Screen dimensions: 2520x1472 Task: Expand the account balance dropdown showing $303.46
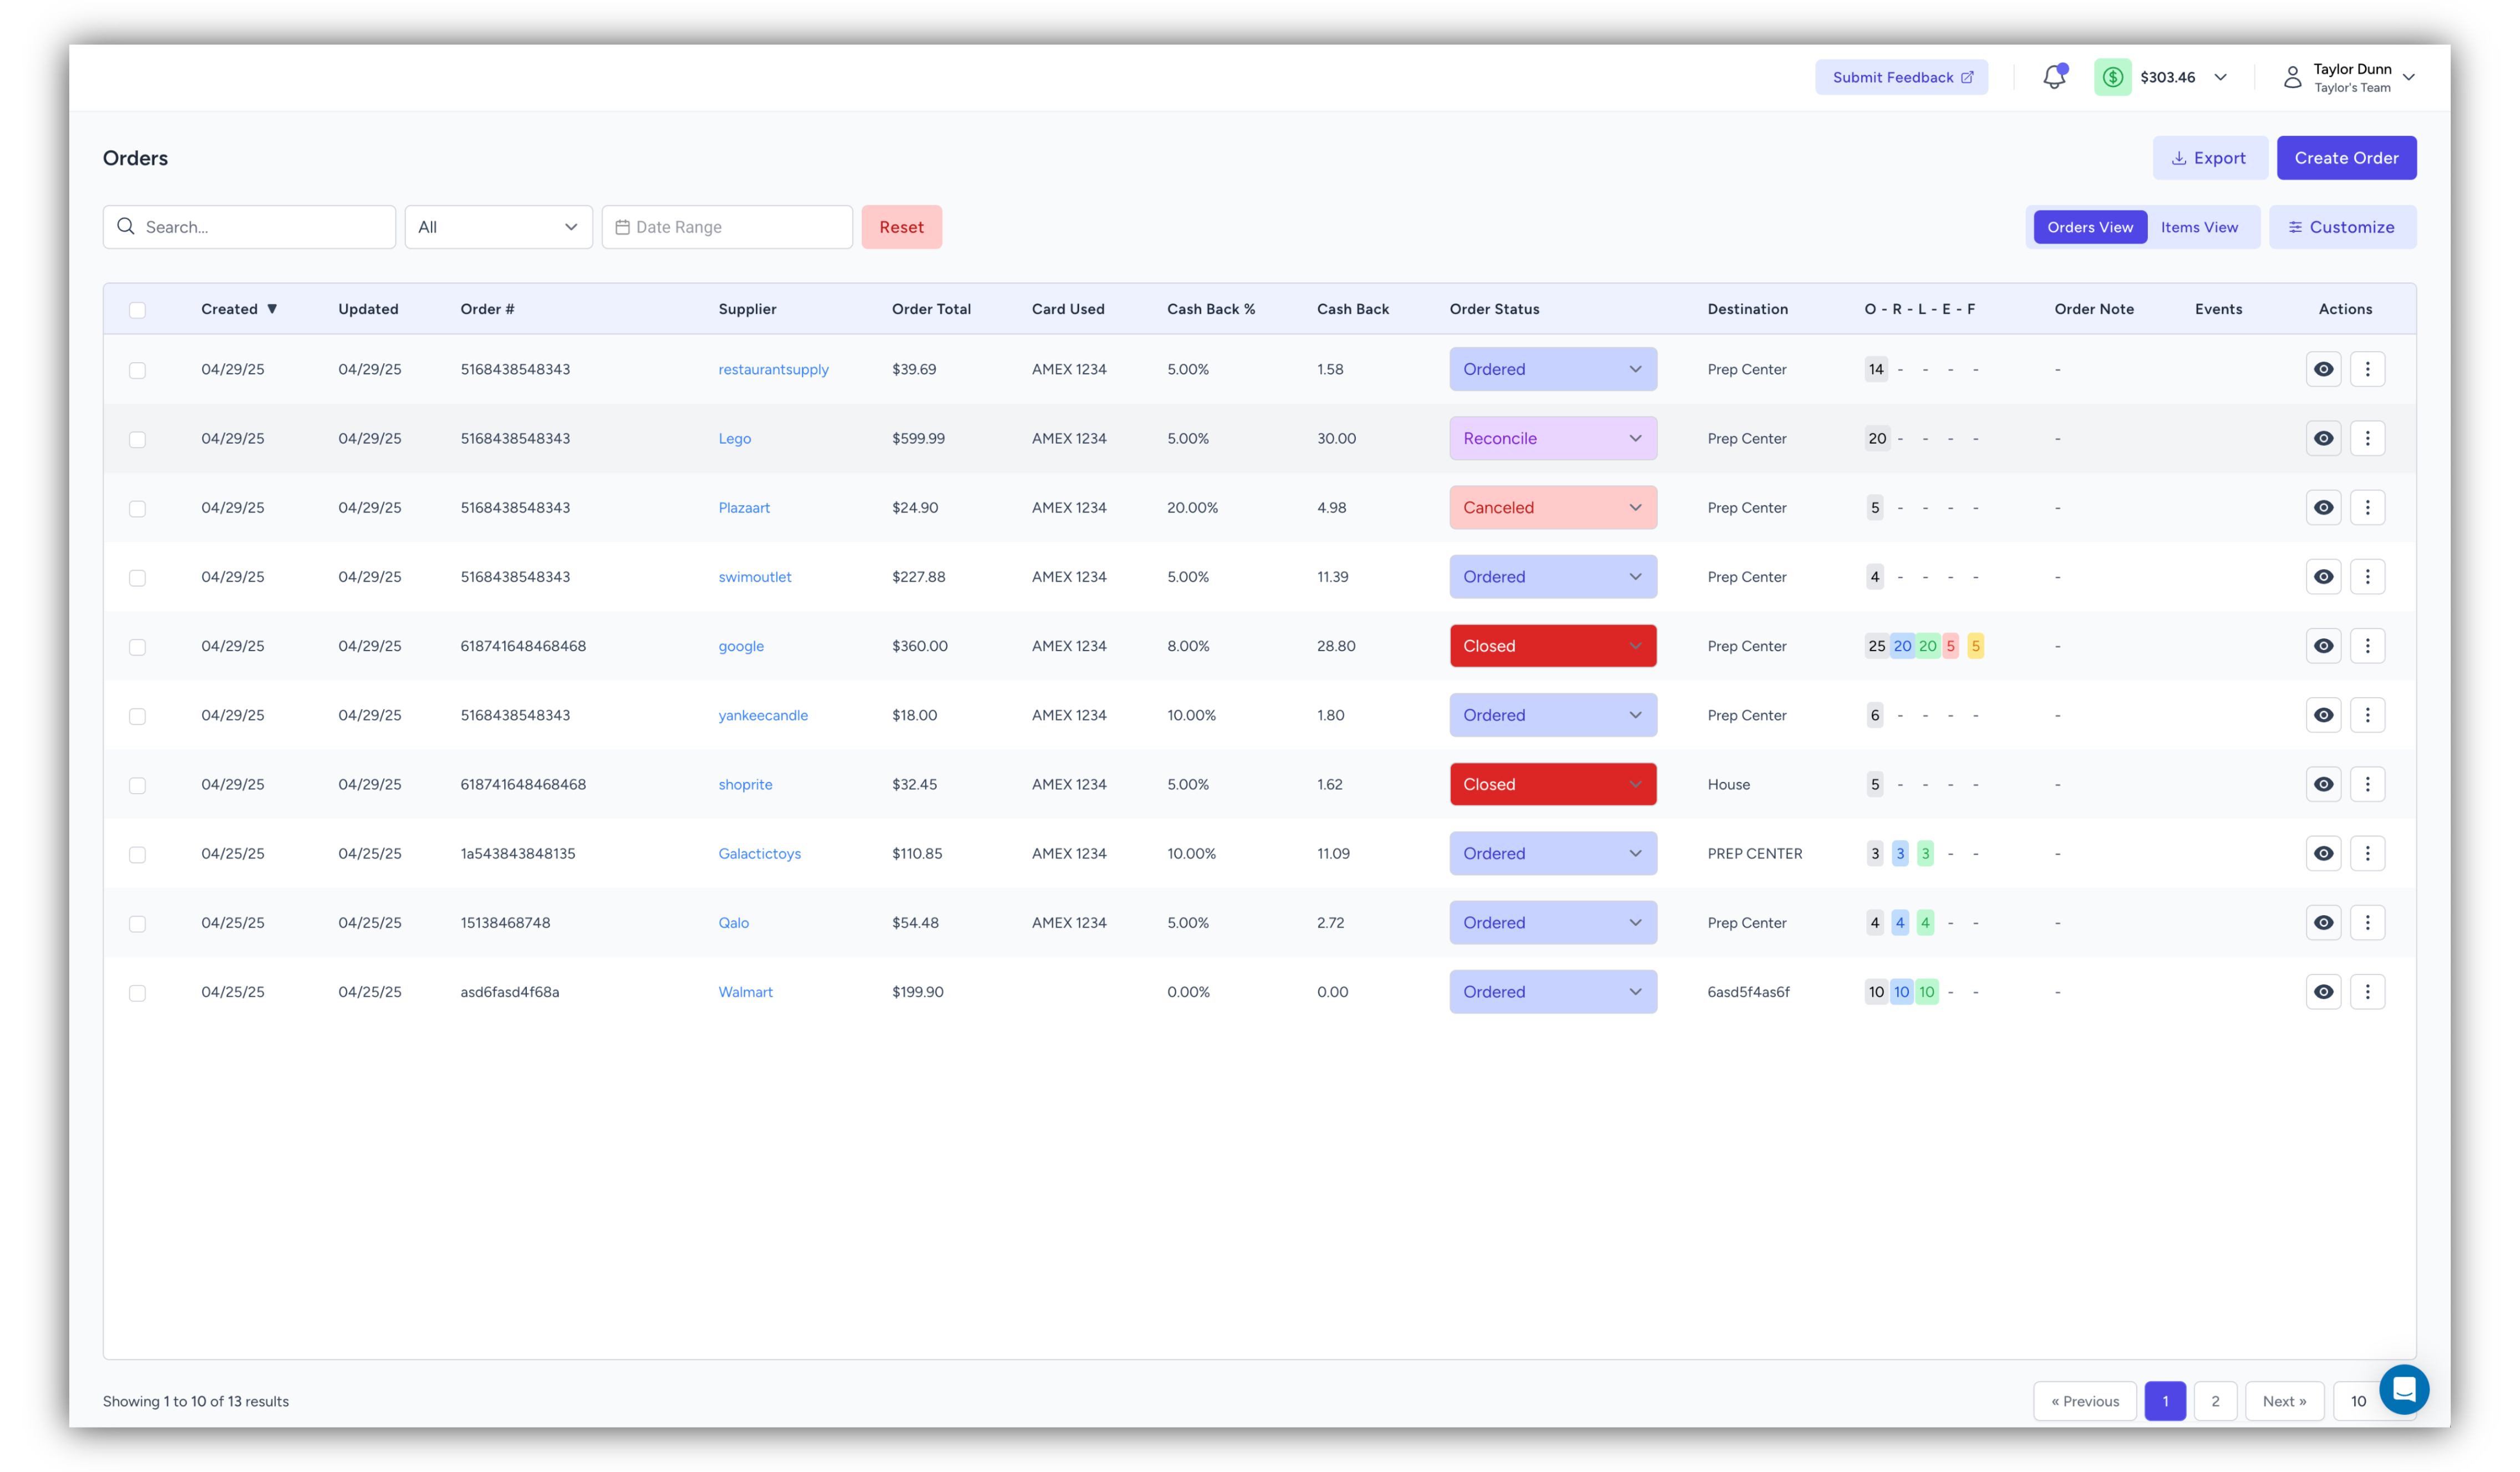coord(2221,76)
